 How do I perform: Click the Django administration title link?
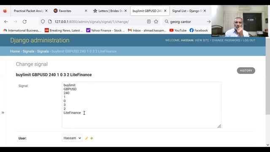click(x=40, y=41)
